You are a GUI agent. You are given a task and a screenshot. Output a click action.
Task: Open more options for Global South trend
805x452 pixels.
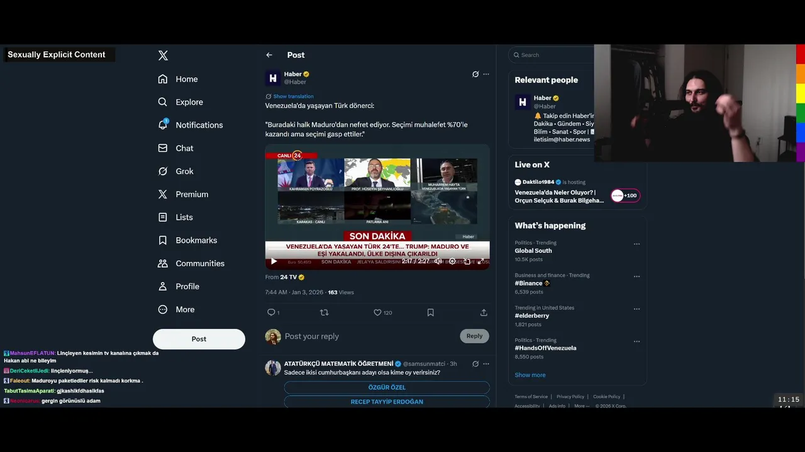(636, 244)
